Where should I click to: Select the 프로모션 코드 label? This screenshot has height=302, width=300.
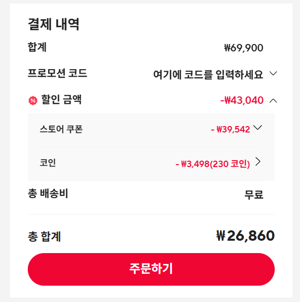pos(58,74)
